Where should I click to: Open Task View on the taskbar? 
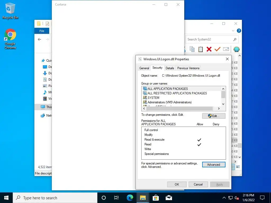point(116,198)
